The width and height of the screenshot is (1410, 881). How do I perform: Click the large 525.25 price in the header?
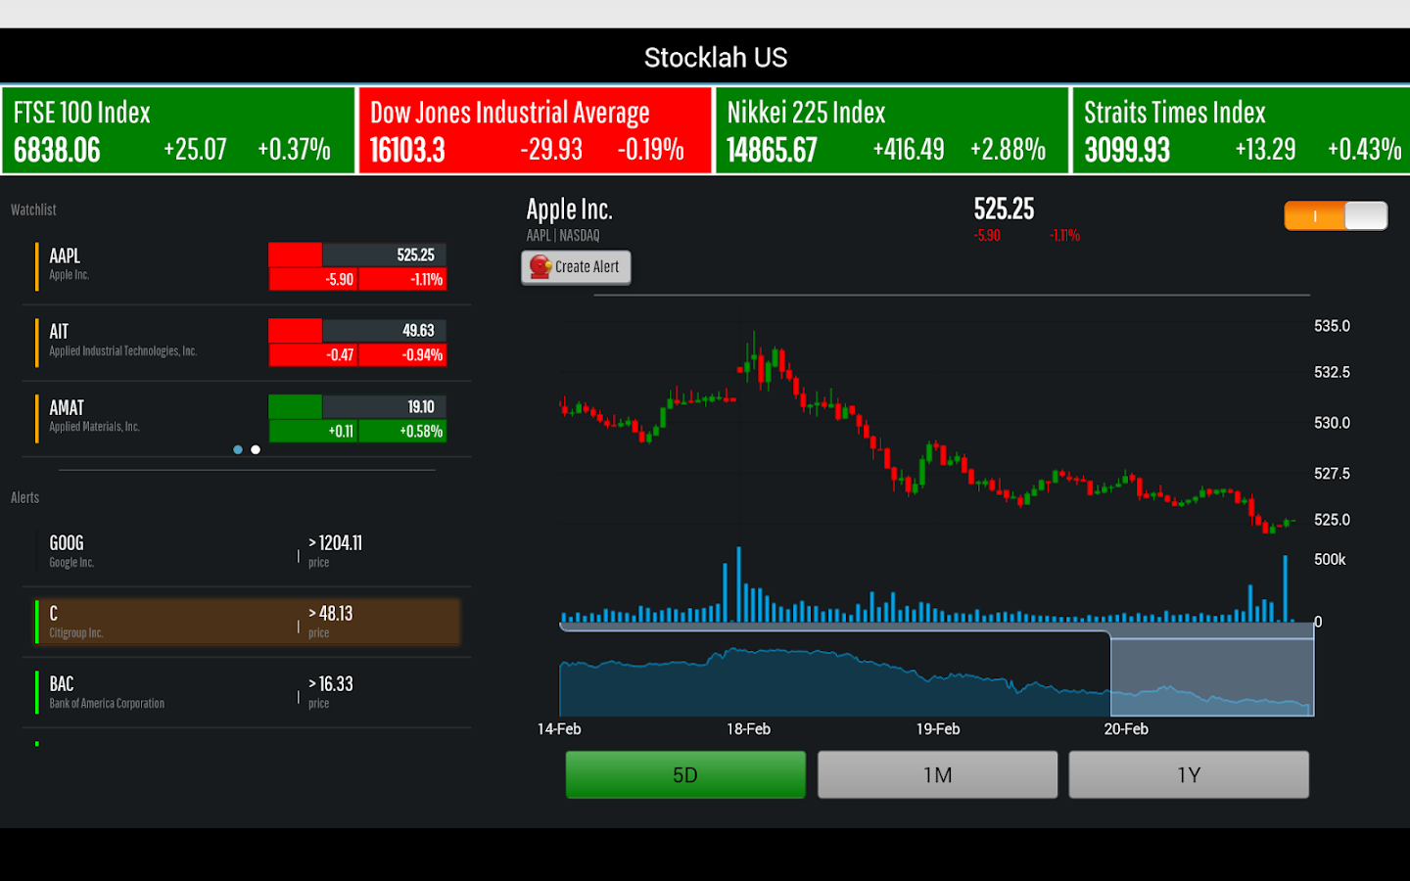(1004, 209)
